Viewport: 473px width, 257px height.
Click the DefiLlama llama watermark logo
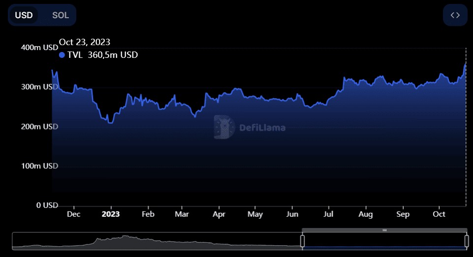tap(224, 127)
